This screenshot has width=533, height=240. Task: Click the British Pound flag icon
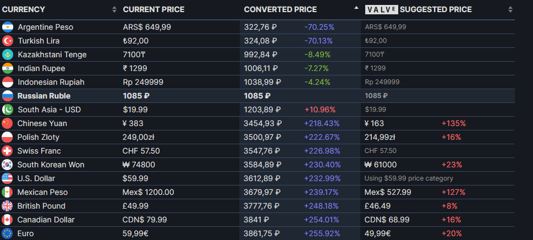click(8, 206)
